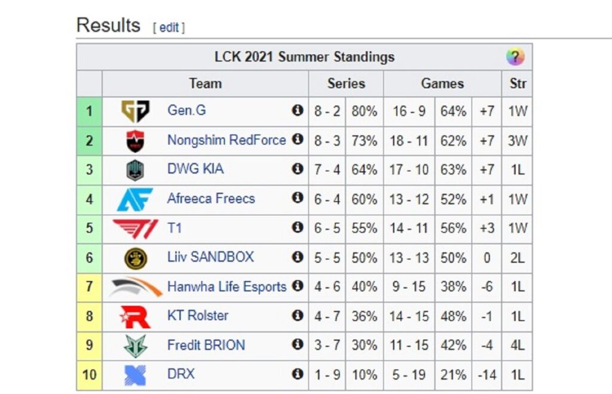Select the Afreeca Freecs blue AF logo
This screenshot has width=612, height=394.
click(x=135, y=199)
